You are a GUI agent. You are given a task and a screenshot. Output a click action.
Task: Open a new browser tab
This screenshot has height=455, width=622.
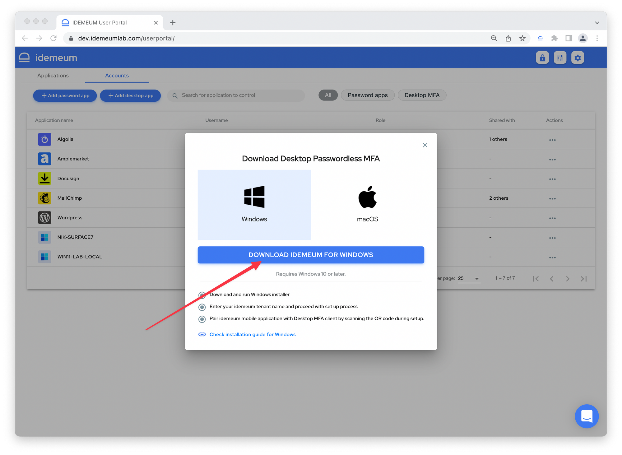click(x=173, y=23)
